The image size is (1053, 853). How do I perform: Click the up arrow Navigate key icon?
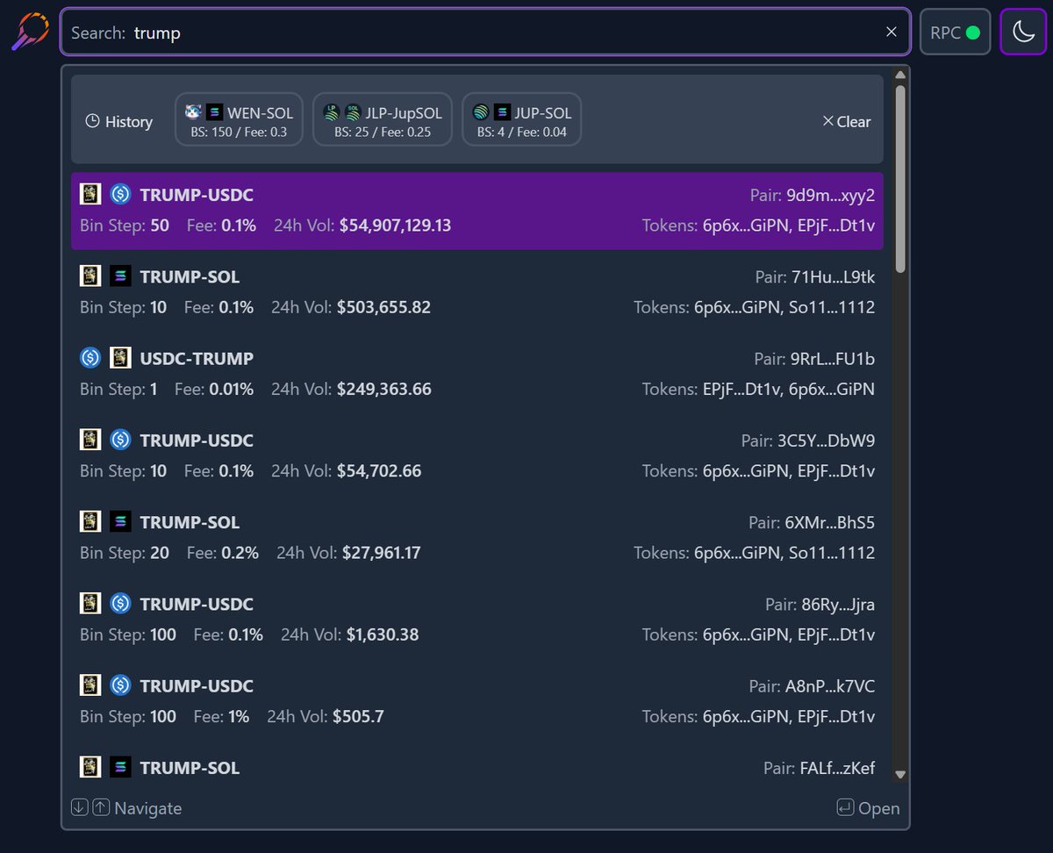101,807
